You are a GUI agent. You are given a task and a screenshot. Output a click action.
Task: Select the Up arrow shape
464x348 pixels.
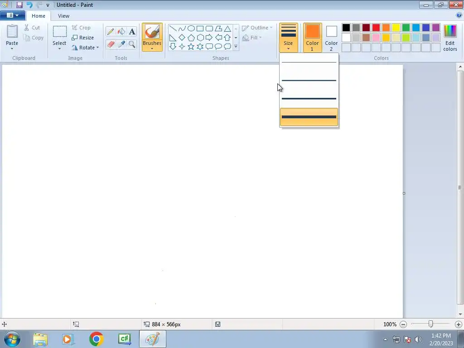click(227, 38)
